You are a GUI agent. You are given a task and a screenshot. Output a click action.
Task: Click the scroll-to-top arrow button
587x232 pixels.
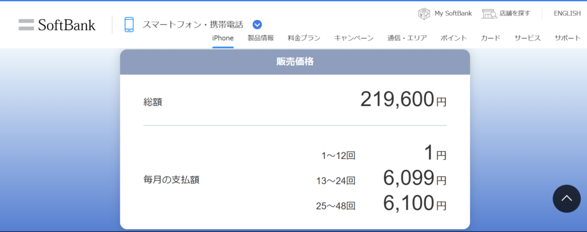coord(566,199)
